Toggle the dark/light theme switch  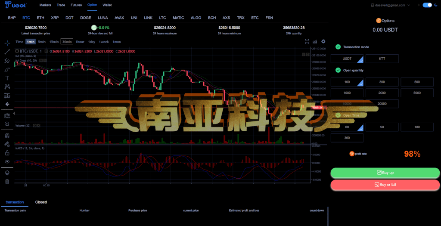pos(427,5)
